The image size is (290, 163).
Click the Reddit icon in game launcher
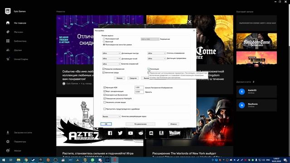141,133
